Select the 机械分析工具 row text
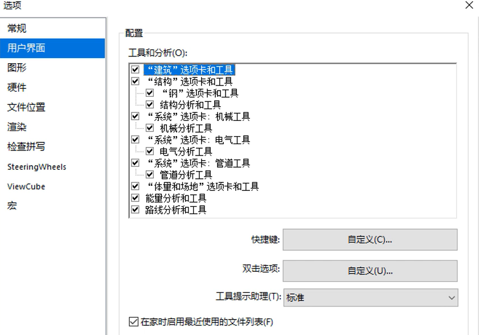The image size is (479, 335). point(186,128)
